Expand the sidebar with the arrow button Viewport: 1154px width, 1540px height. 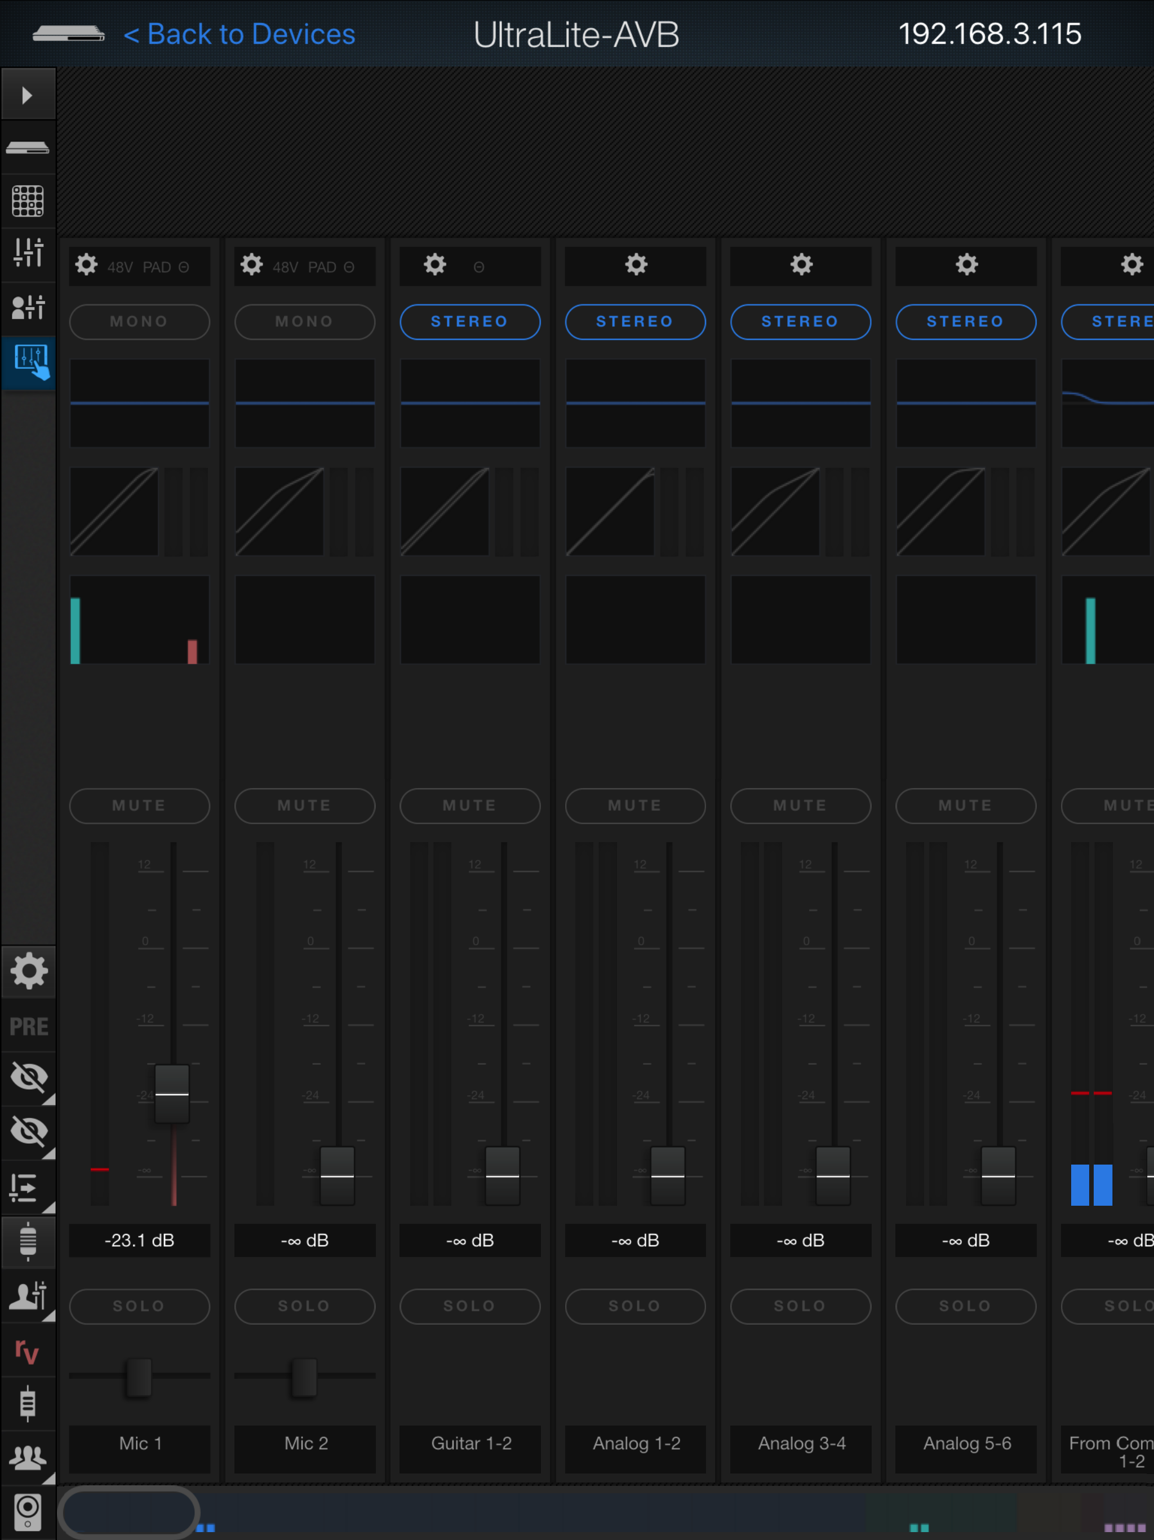point(28,95)
